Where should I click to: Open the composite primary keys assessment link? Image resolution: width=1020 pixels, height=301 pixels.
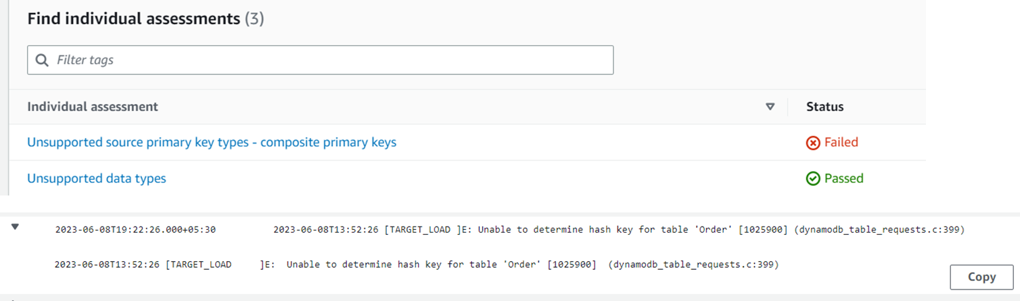[212, 143]
